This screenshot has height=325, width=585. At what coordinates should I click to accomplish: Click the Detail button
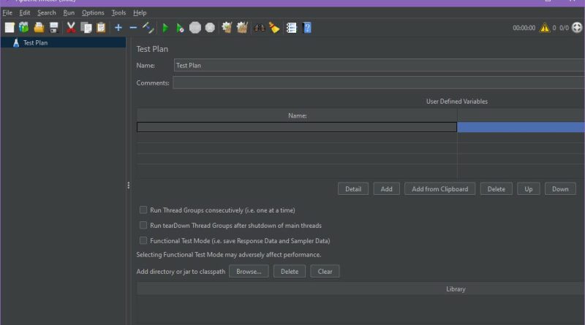(353, 189)
